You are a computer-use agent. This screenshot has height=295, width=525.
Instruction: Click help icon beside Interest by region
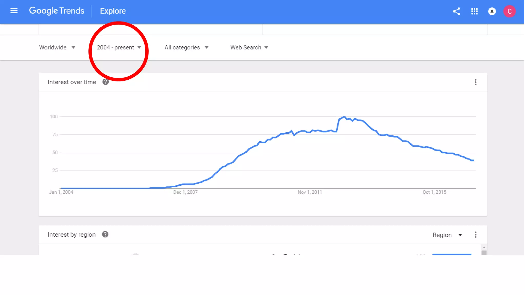coord(105,234)
